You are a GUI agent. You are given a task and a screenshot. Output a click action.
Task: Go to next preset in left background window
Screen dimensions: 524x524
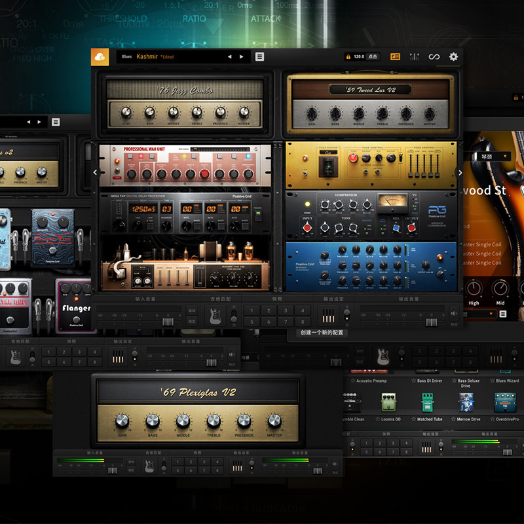point(39,122)
